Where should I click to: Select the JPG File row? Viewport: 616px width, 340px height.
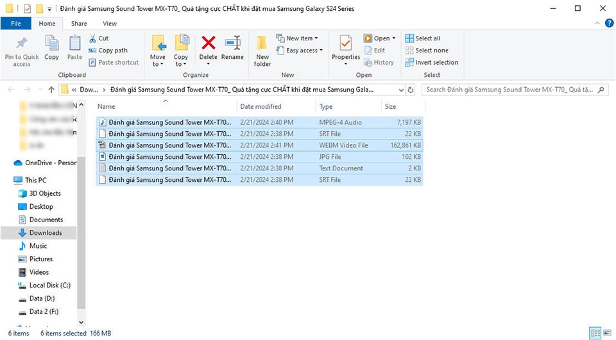(x=259, y=157)
